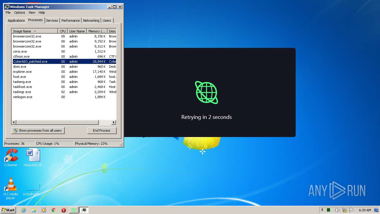Sort by the User Name column header
380x214 pixels.
point(77,31)
